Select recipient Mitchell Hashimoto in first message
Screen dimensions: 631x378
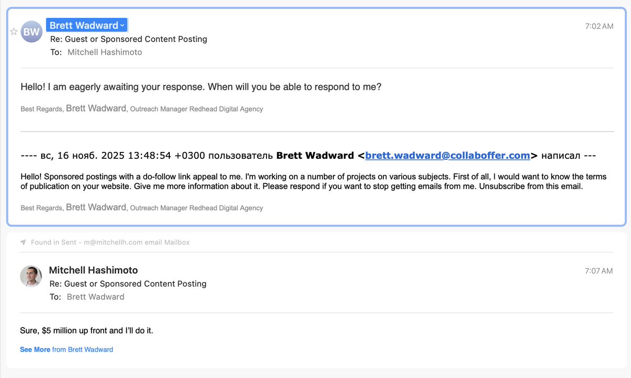click(x=105, y=52)
